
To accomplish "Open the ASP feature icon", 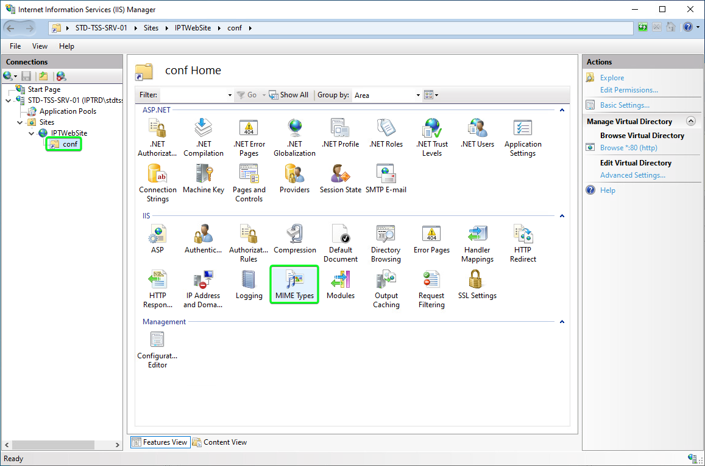I will click(157, 239).
